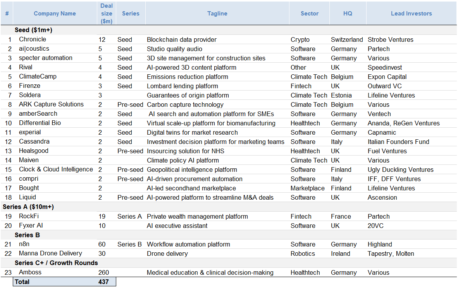Select the Italian Founders Fund cell
The height and width of the screenshot is (291, 458).
[x=398, y=142]
